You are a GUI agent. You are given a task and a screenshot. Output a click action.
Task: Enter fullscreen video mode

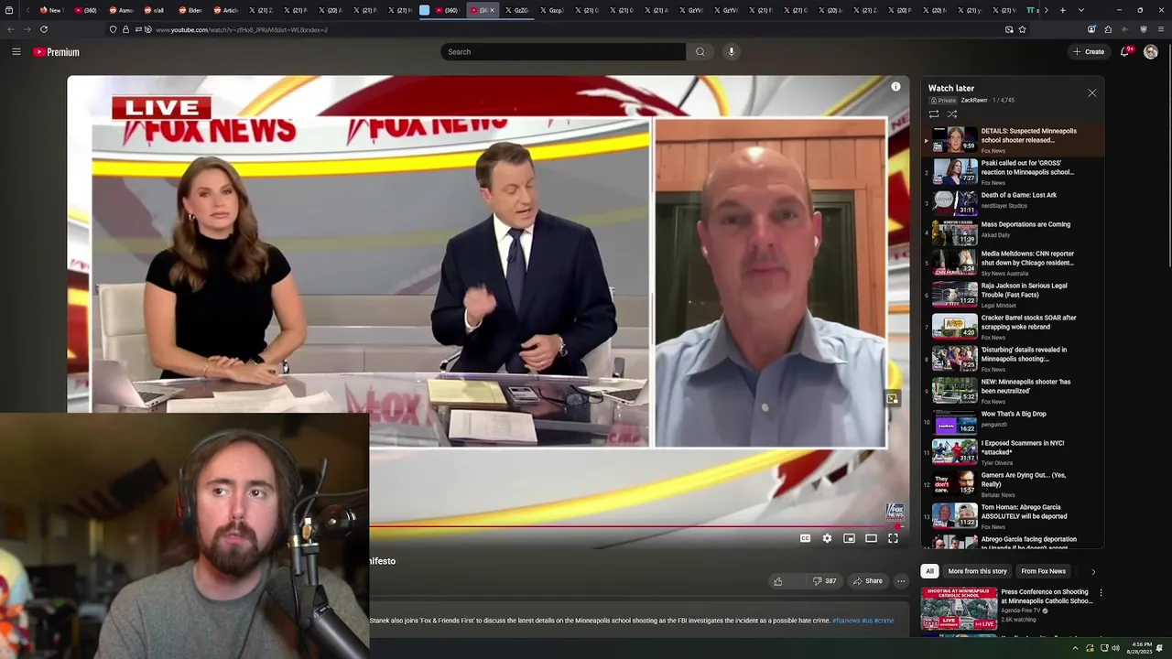893,538
